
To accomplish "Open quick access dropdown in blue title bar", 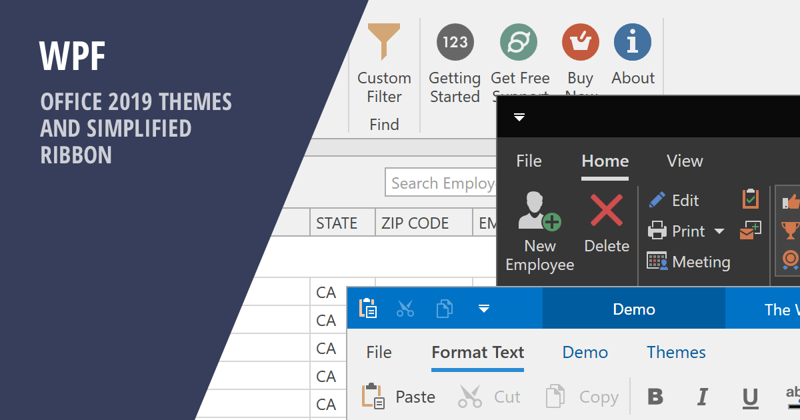I will point(484,309).
